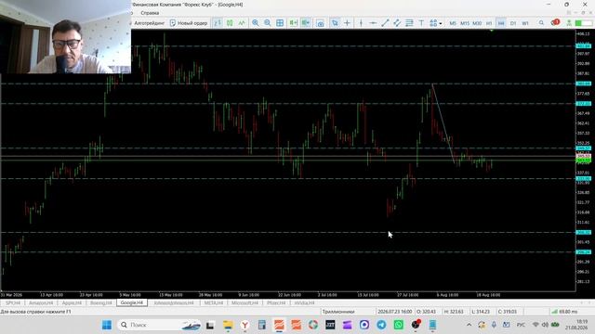Switch to the SPY,H4 chart tab
The width and height of the screenshot is (595, 334).
(13, 303)
